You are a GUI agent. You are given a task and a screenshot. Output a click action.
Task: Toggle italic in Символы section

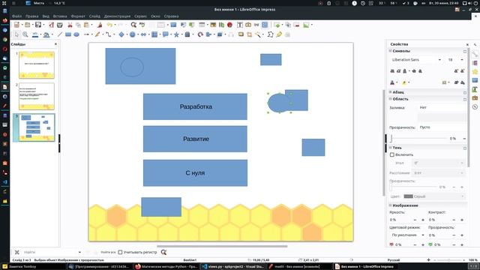click(x=398, y=71)
